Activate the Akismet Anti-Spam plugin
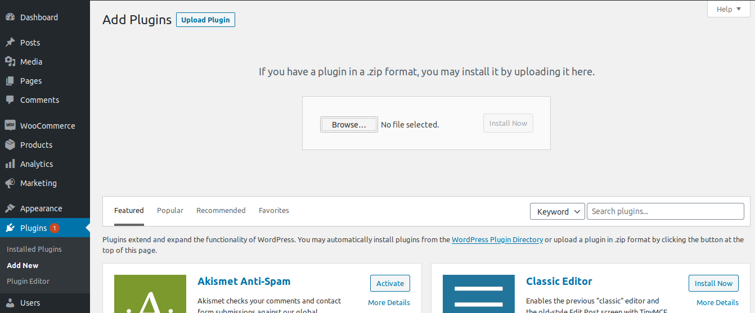 [390, 283]
